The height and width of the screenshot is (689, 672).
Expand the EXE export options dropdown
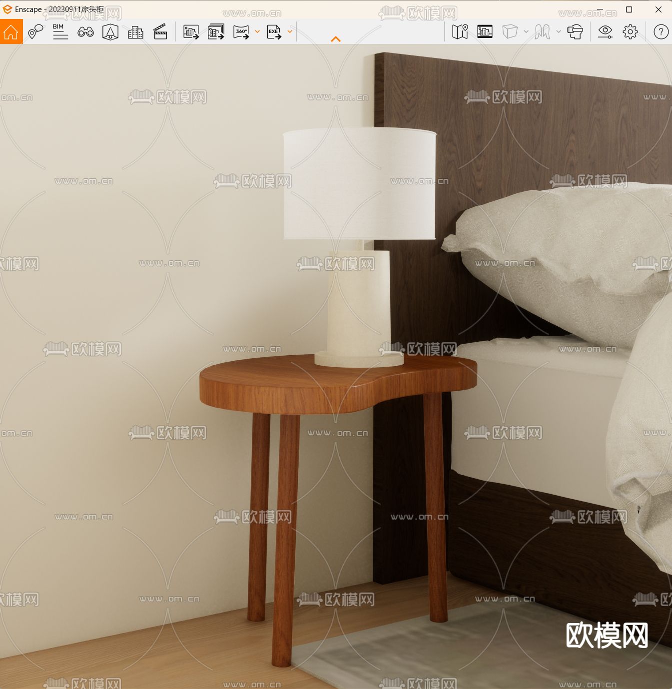pos(289,31)
